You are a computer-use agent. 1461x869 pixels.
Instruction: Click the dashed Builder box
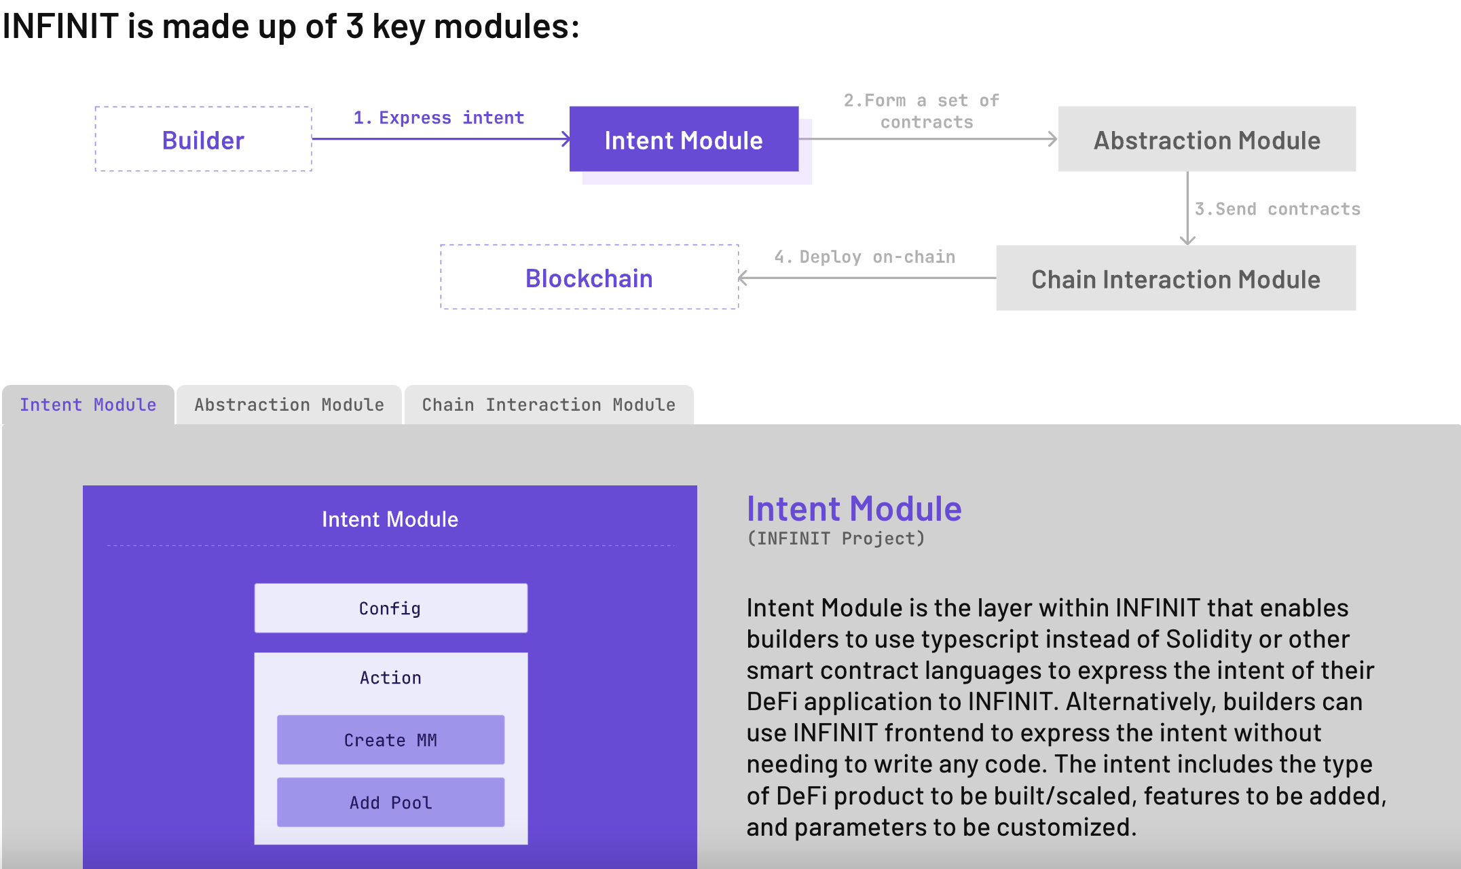coord(203,140)
